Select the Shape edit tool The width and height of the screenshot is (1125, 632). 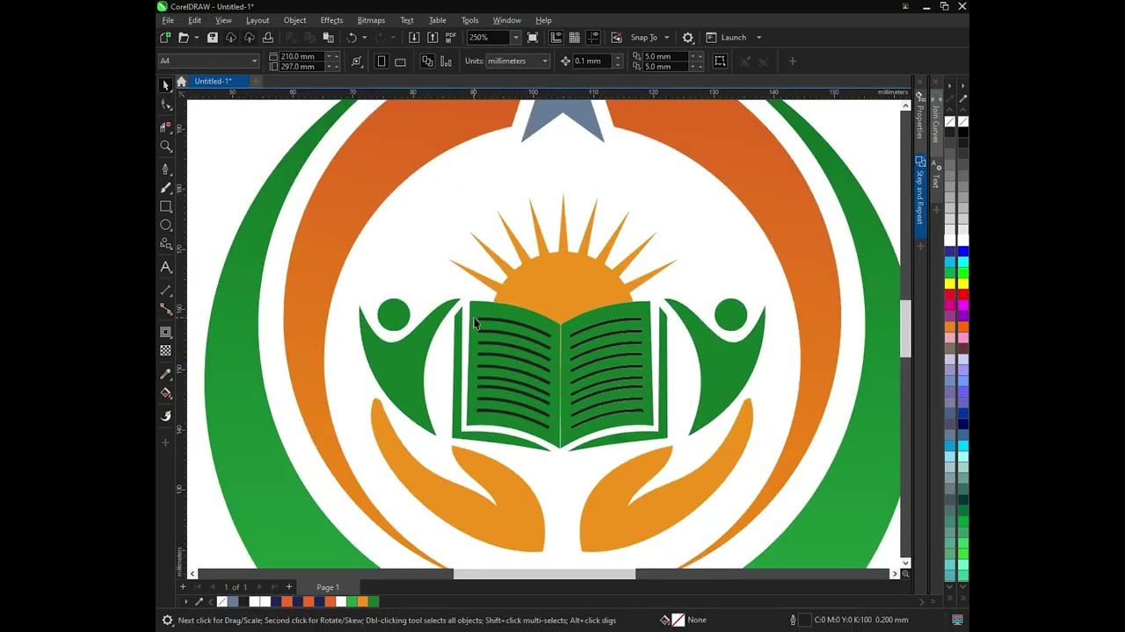tap(165, 104)
